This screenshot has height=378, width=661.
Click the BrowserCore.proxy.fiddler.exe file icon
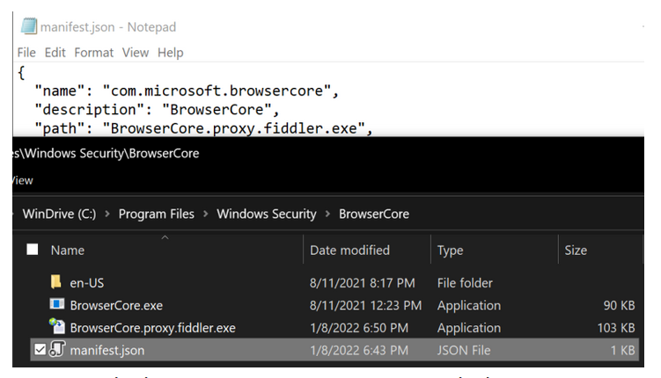pos(56,328)
